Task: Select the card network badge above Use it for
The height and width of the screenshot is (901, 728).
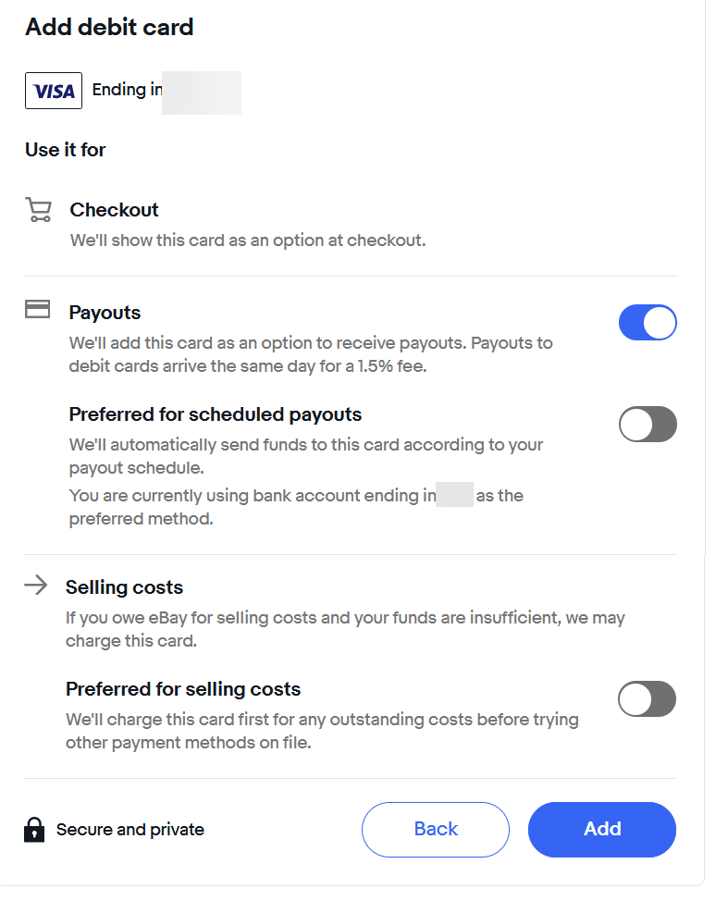Action: [x=53, y=90]
